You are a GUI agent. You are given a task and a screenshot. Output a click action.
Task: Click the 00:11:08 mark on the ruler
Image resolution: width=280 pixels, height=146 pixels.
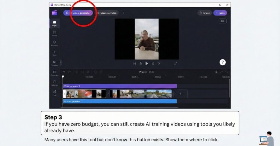(x=203, y=77)
